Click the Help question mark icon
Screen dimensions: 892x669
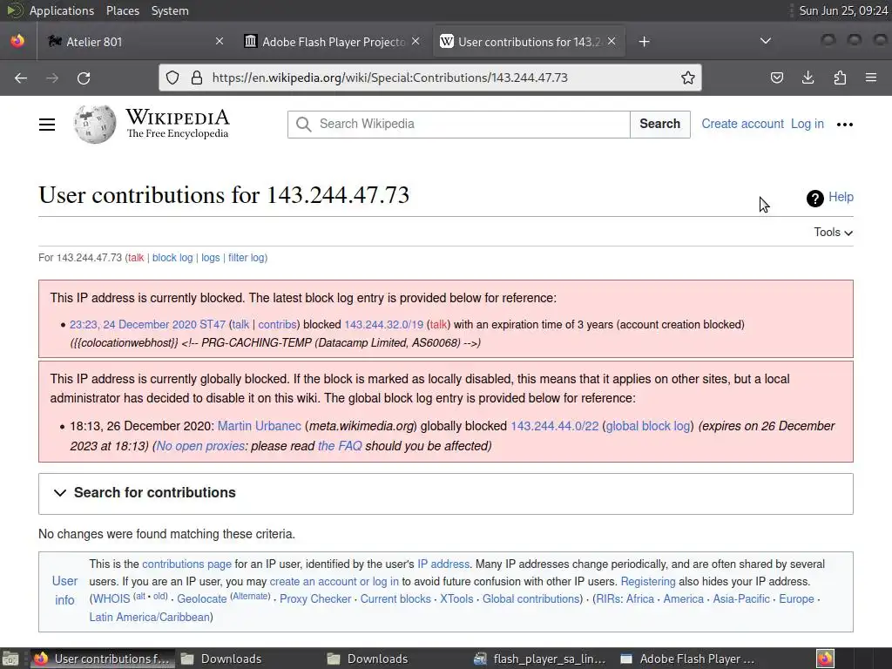[814, 198]
